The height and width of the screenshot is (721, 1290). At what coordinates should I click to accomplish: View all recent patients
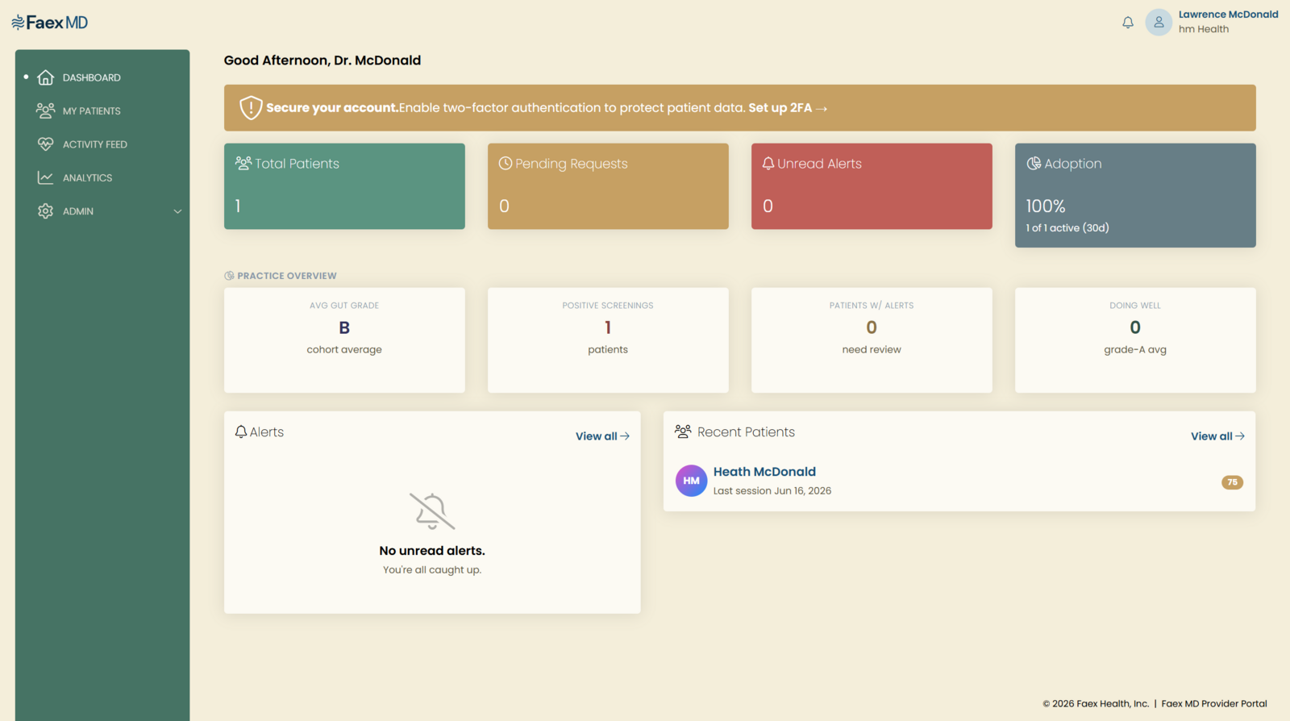(x=1217, y=436)
